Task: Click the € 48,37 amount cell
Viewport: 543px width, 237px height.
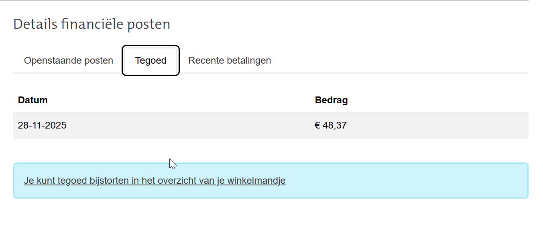Action: [x=331, y=125]
